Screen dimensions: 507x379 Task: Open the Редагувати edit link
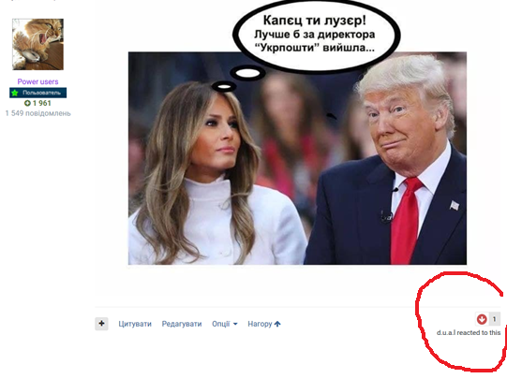pos(182,324)
